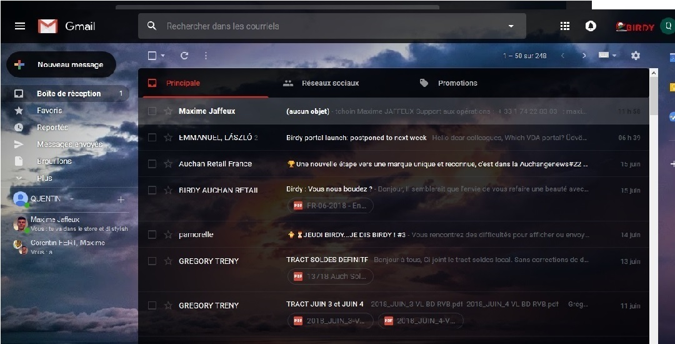The height and width of the screenshot is (344, 675).
Task: Select the EMMANUEL, LÁSZLÓ email checkbox
Action: (152, 138)
